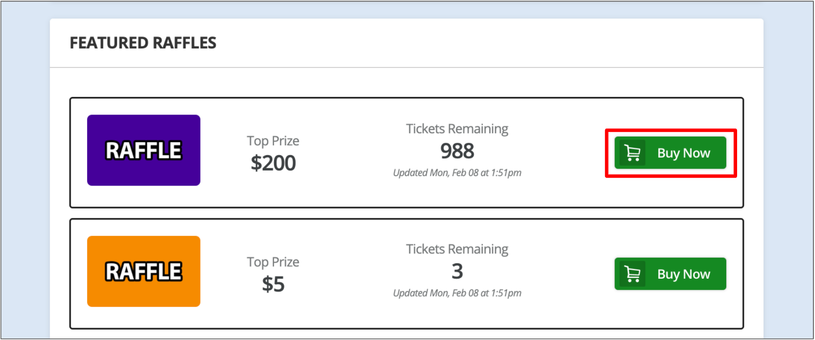Click the orange RAFFLE logo image
This screenshot has width=815, height=340.
tap(143, 271)
